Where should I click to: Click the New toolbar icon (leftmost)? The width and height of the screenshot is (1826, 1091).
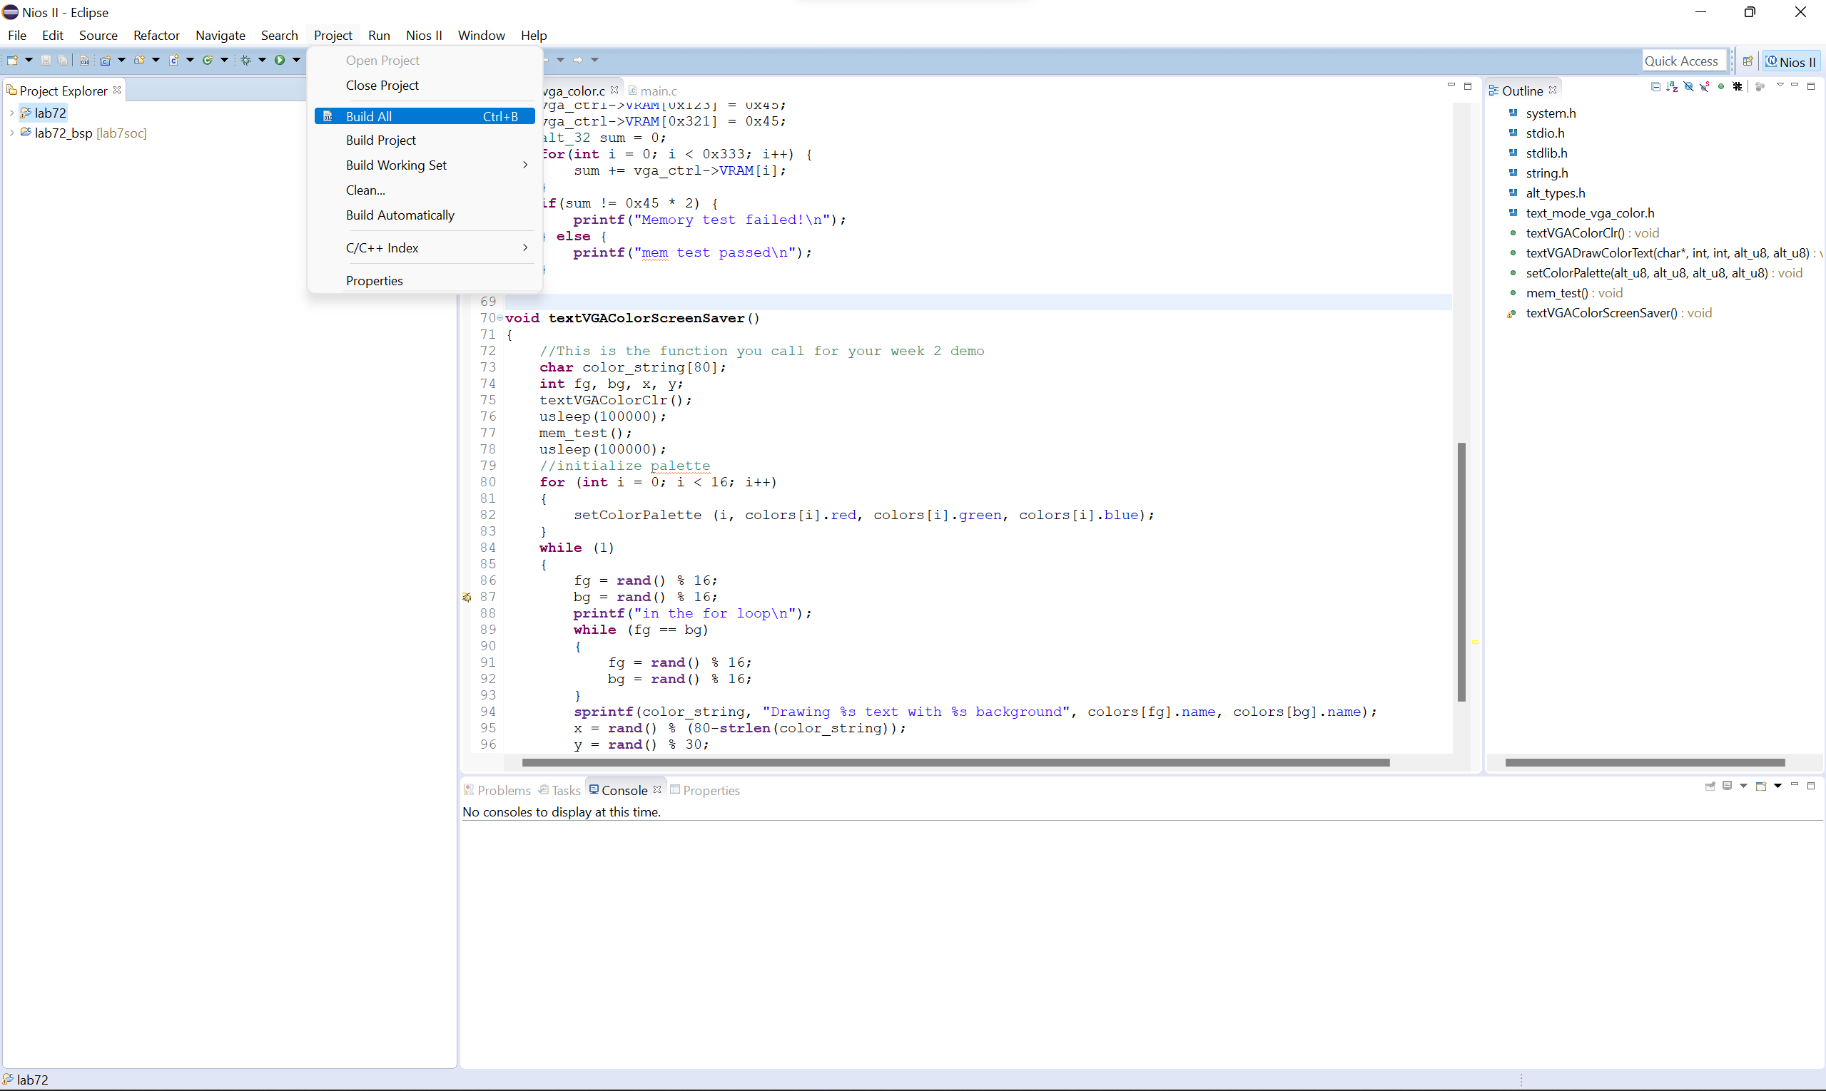pyautogui.click(x=13, y=61)
